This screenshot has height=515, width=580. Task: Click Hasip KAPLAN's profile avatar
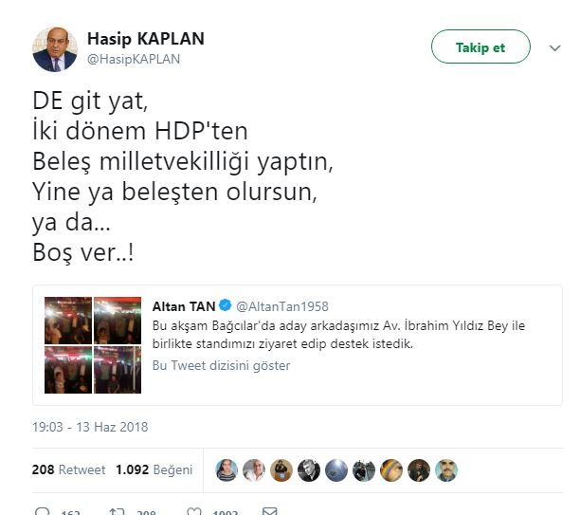(55, 49)
